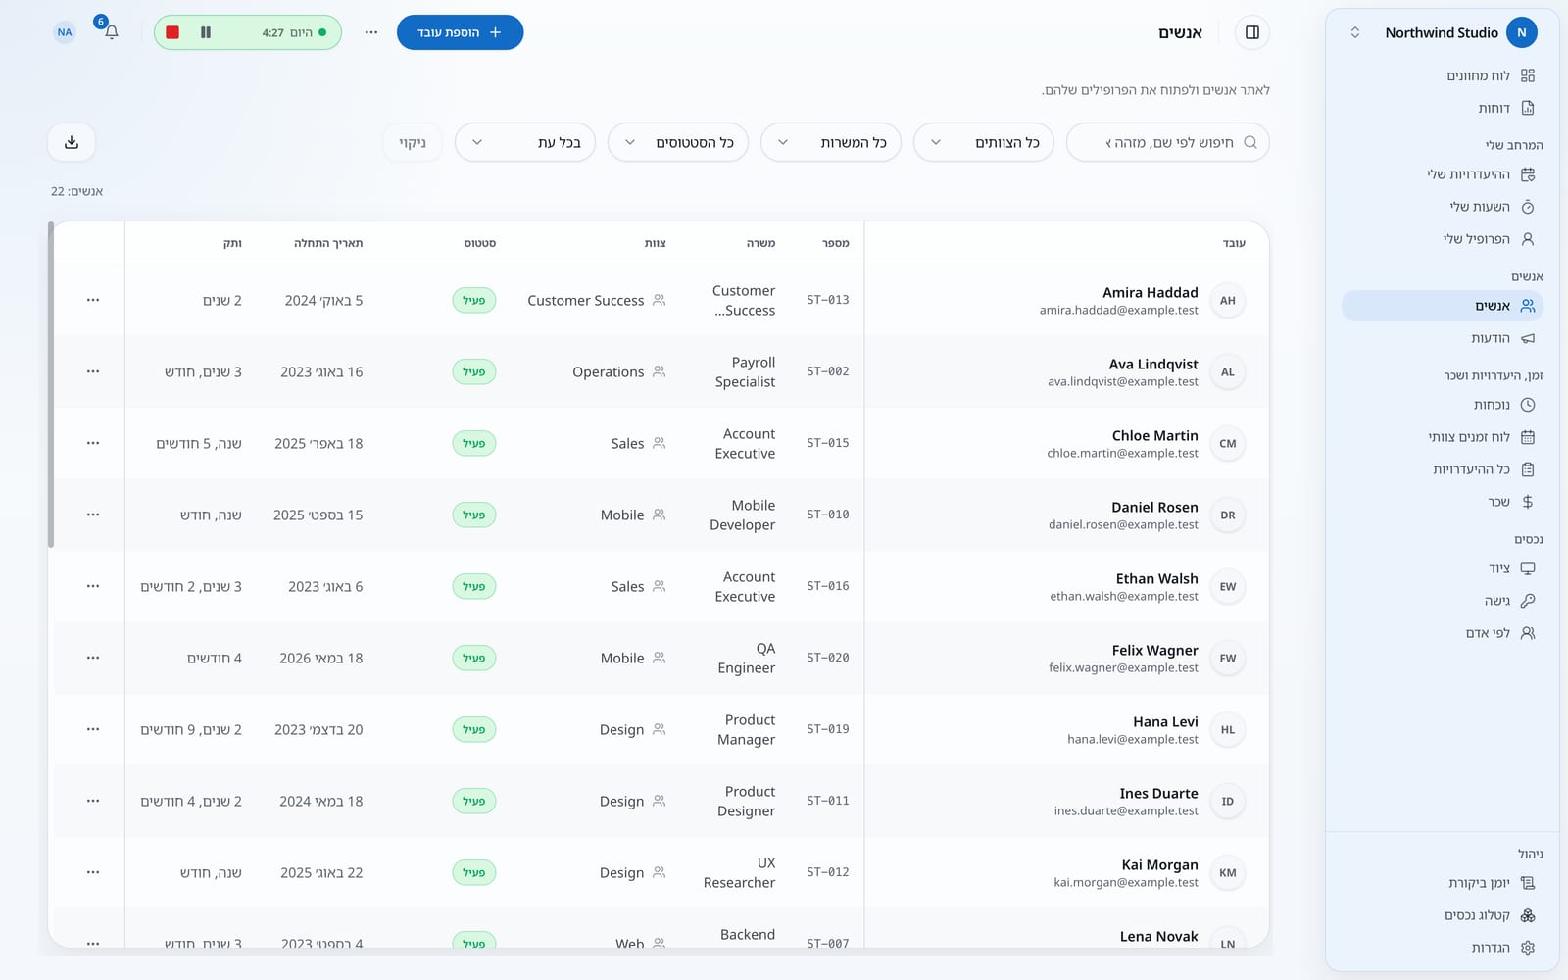The width and height of the screenshot is (1568, 980).
Task: Pause the running work timer
Action: (x=206, y=32)
